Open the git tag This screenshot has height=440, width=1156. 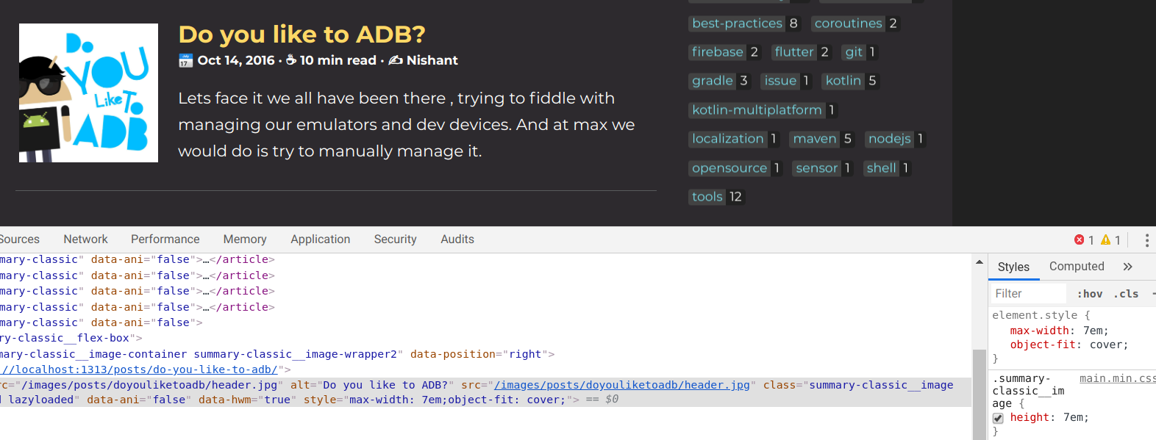point(853,52)
